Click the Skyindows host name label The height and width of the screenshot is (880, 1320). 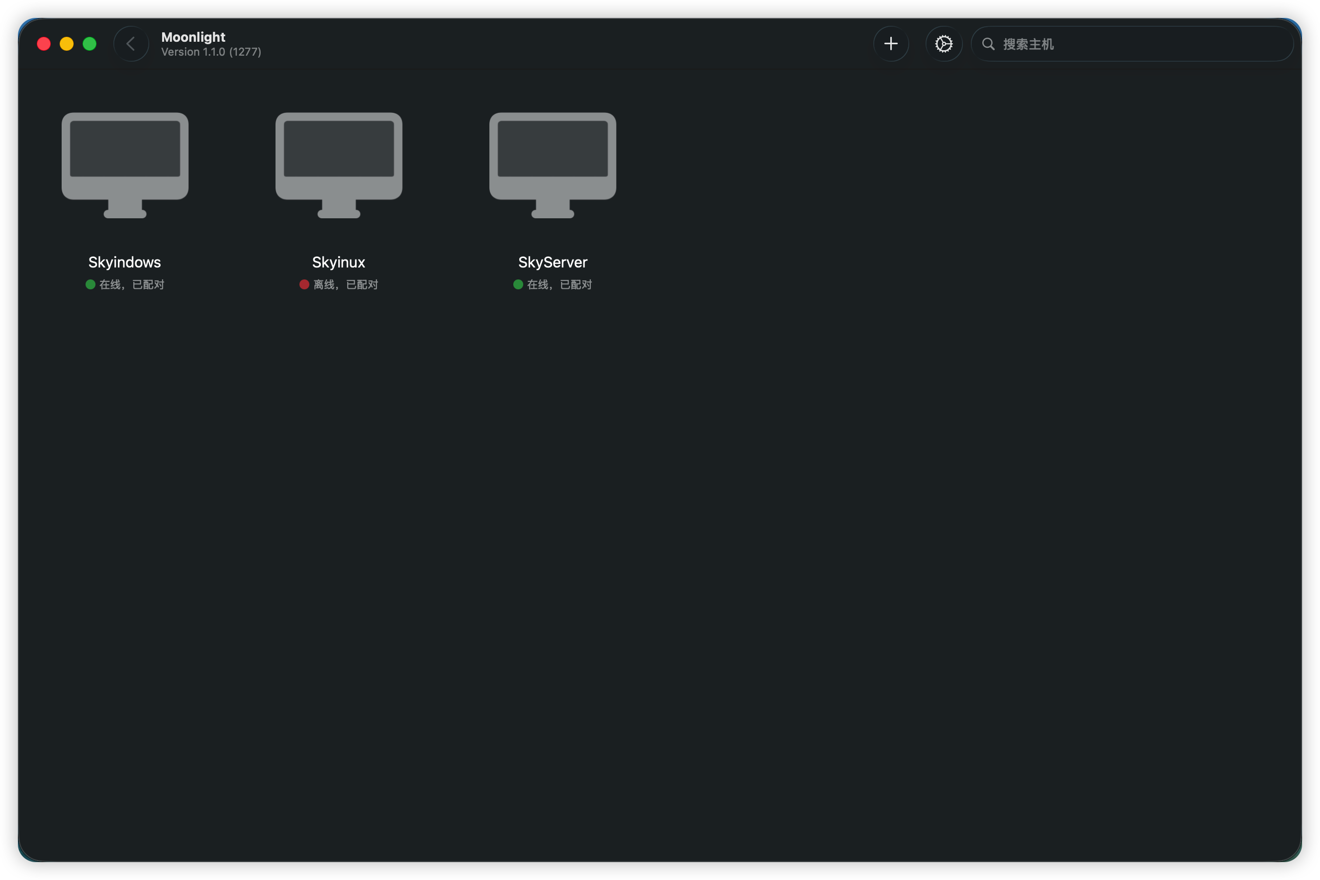[125, 262]
